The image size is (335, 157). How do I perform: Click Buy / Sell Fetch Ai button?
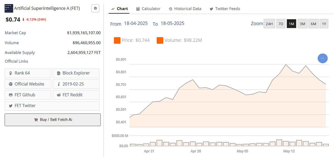pyautogui.click(x=53, y=120)
